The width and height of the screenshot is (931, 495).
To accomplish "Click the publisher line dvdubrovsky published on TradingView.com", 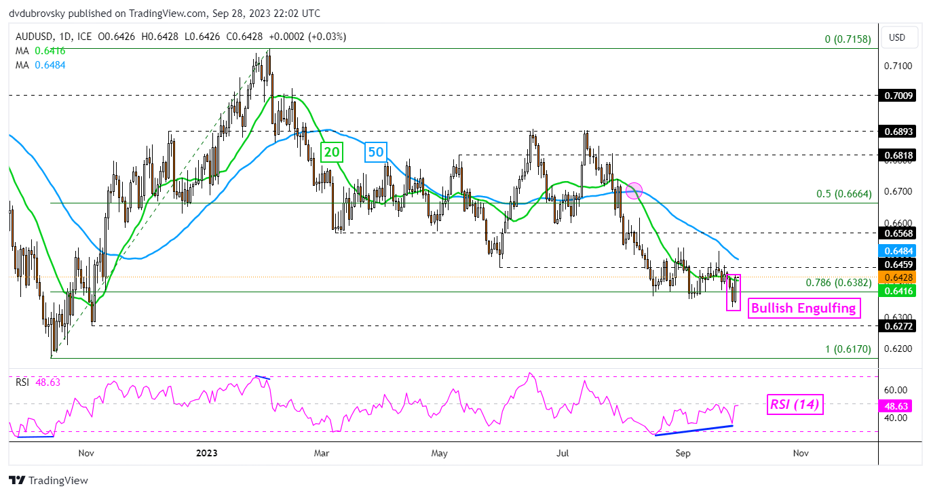I will [165, 13].
